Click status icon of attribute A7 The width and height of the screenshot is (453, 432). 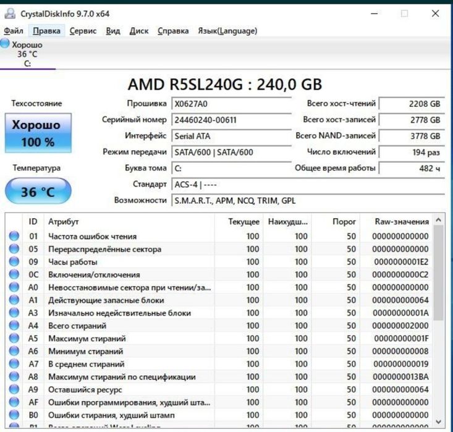point(14,364)
